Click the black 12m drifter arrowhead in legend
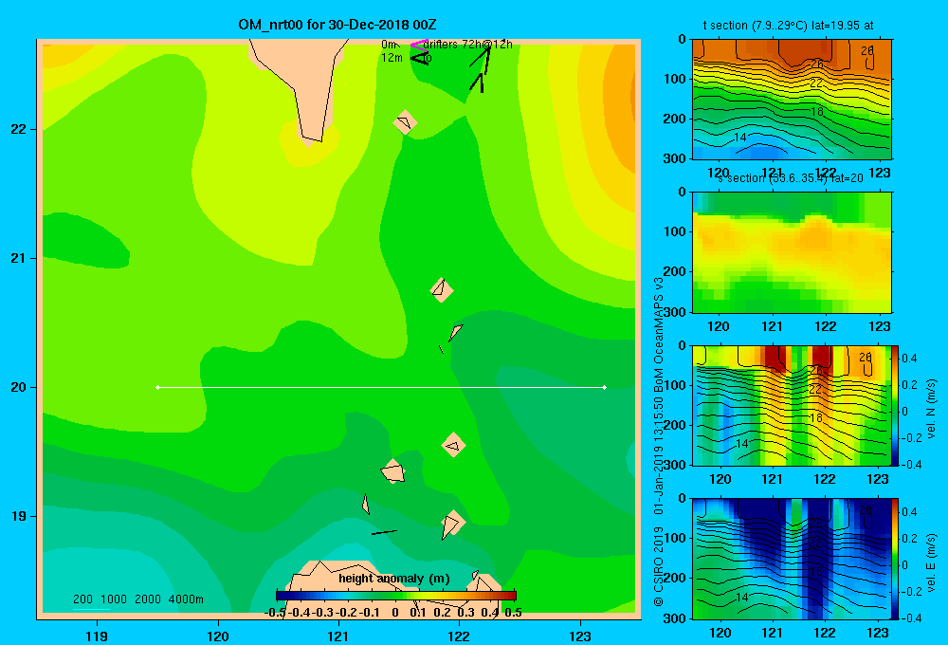Image resolution: width=948 pixels, height=645 pixels. tap(418, 58)
